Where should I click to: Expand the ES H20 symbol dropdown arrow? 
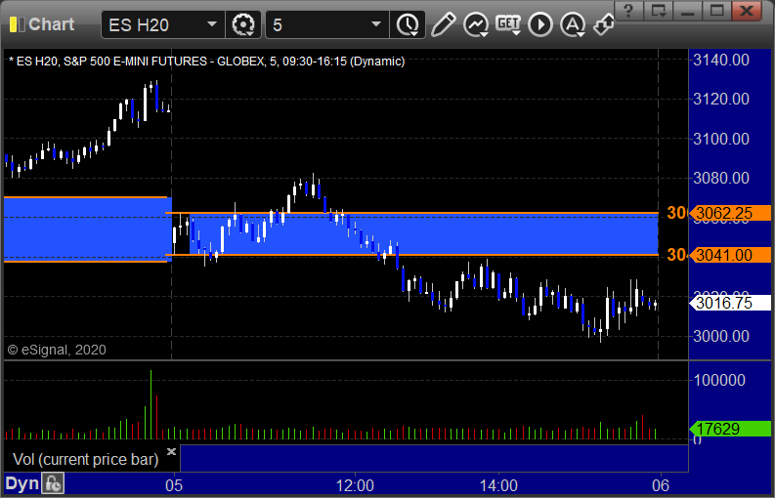coord(212,24)
